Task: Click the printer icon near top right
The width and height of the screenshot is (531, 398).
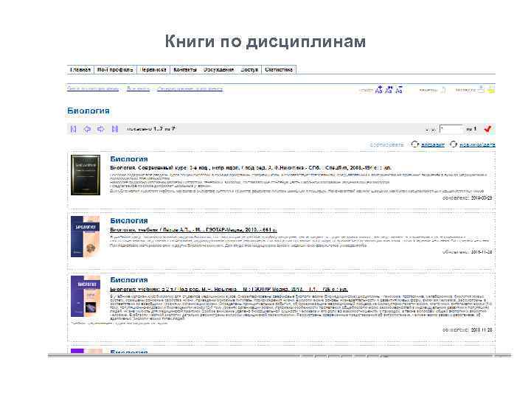Action: pos(481,90)
